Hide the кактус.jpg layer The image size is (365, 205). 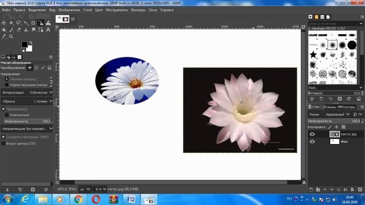point(312,134)
